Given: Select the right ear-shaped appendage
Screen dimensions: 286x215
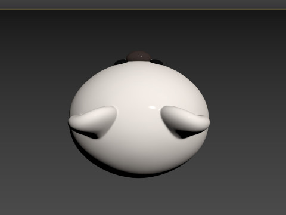Looking at the screenshot, I should 185,122.
